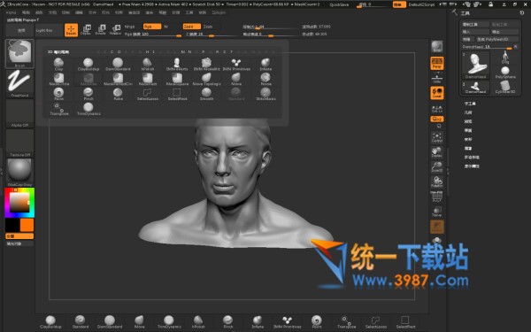Select the PolySphere tool thumbnail
531x332 pixels.
click(x=505, y=73)
